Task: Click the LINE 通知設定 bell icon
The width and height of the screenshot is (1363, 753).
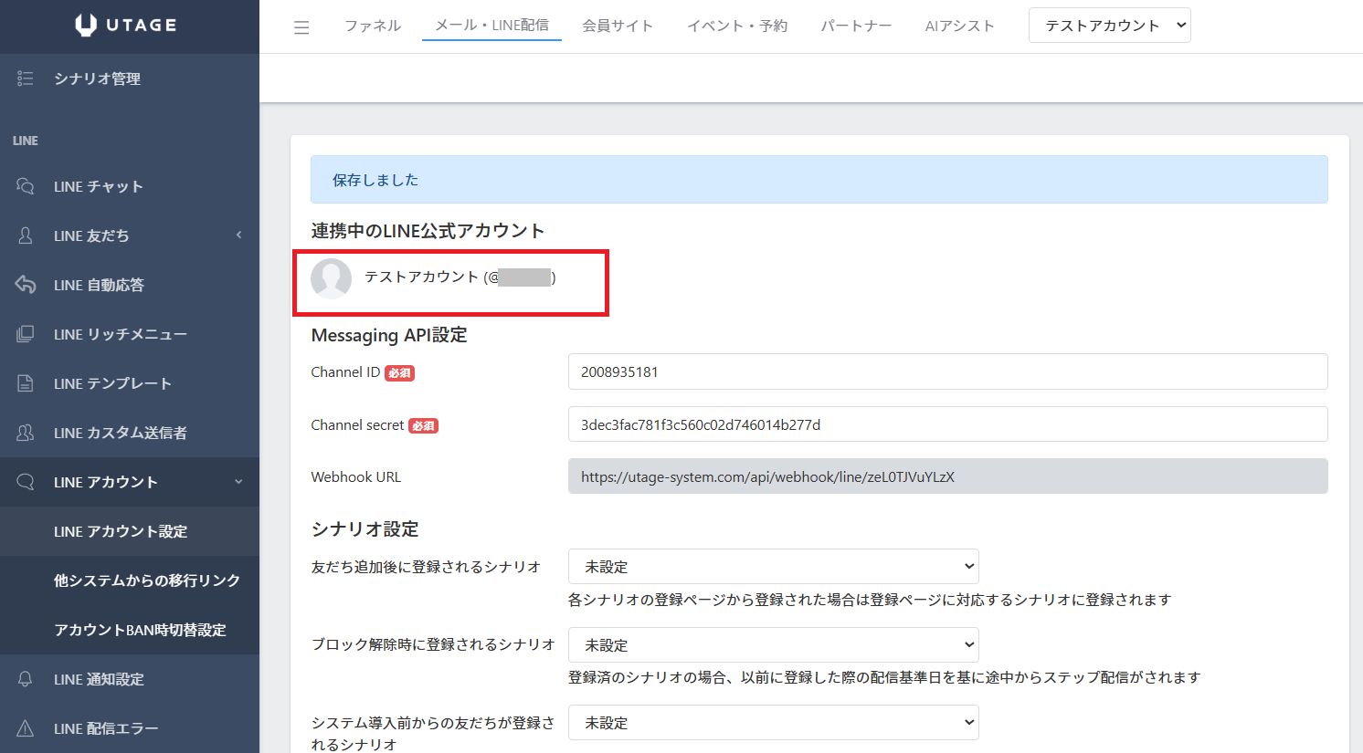Action: tap(26, 679)
